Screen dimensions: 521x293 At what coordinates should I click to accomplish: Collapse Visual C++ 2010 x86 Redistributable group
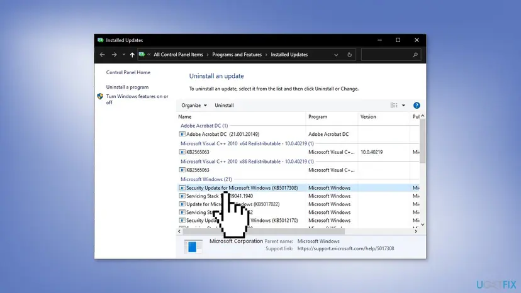(247, 162)
